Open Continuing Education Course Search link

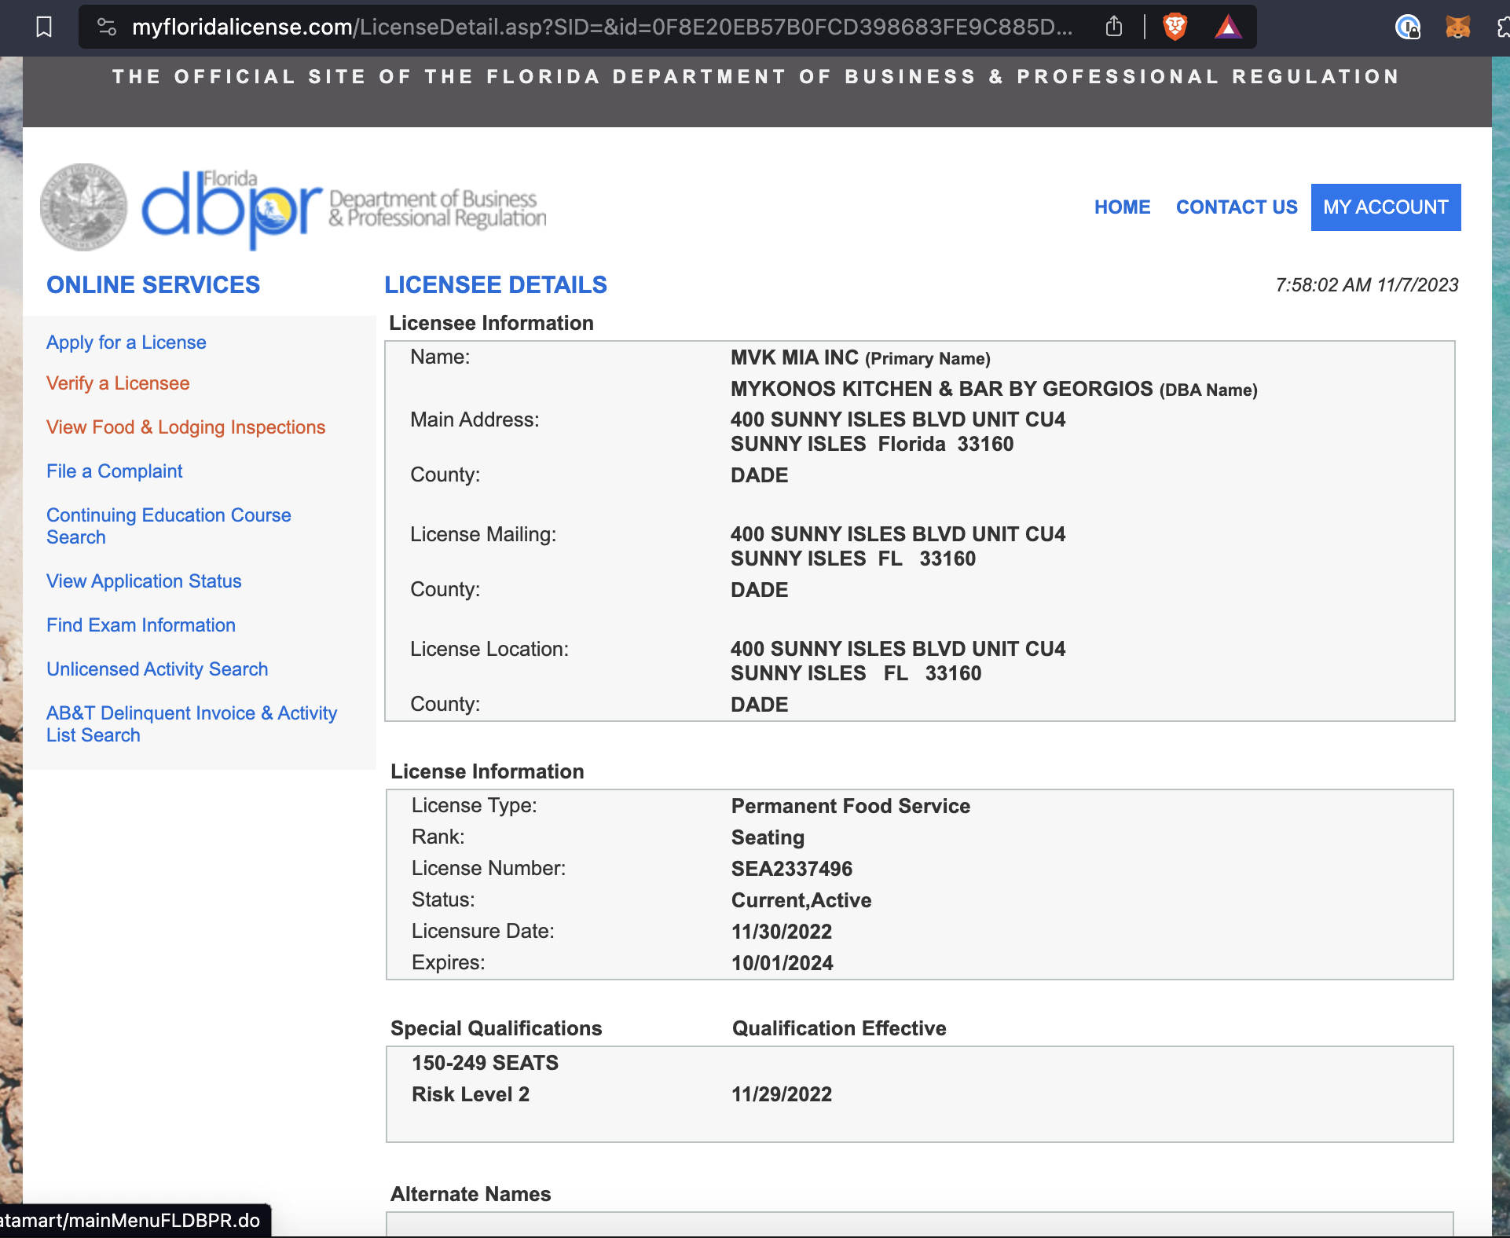coord(169,526)
